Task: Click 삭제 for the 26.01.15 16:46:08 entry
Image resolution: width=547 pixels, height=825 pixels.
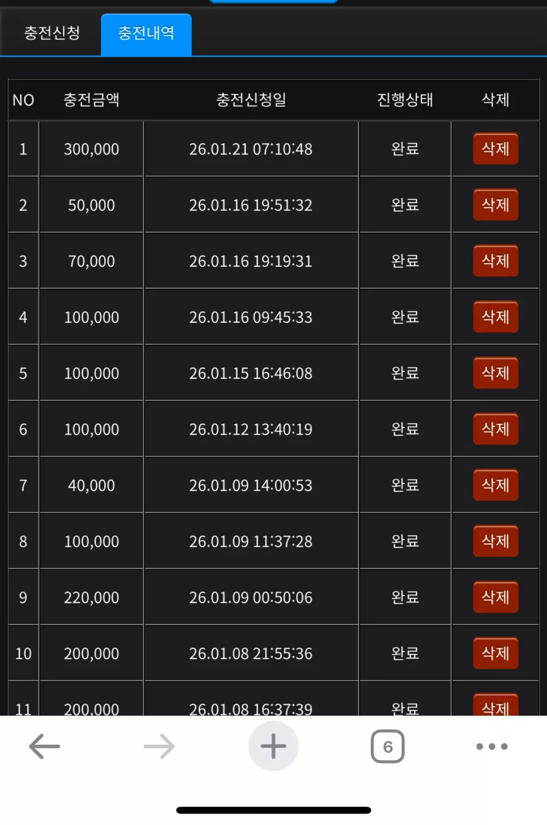Action: click(x=496, y=373)
